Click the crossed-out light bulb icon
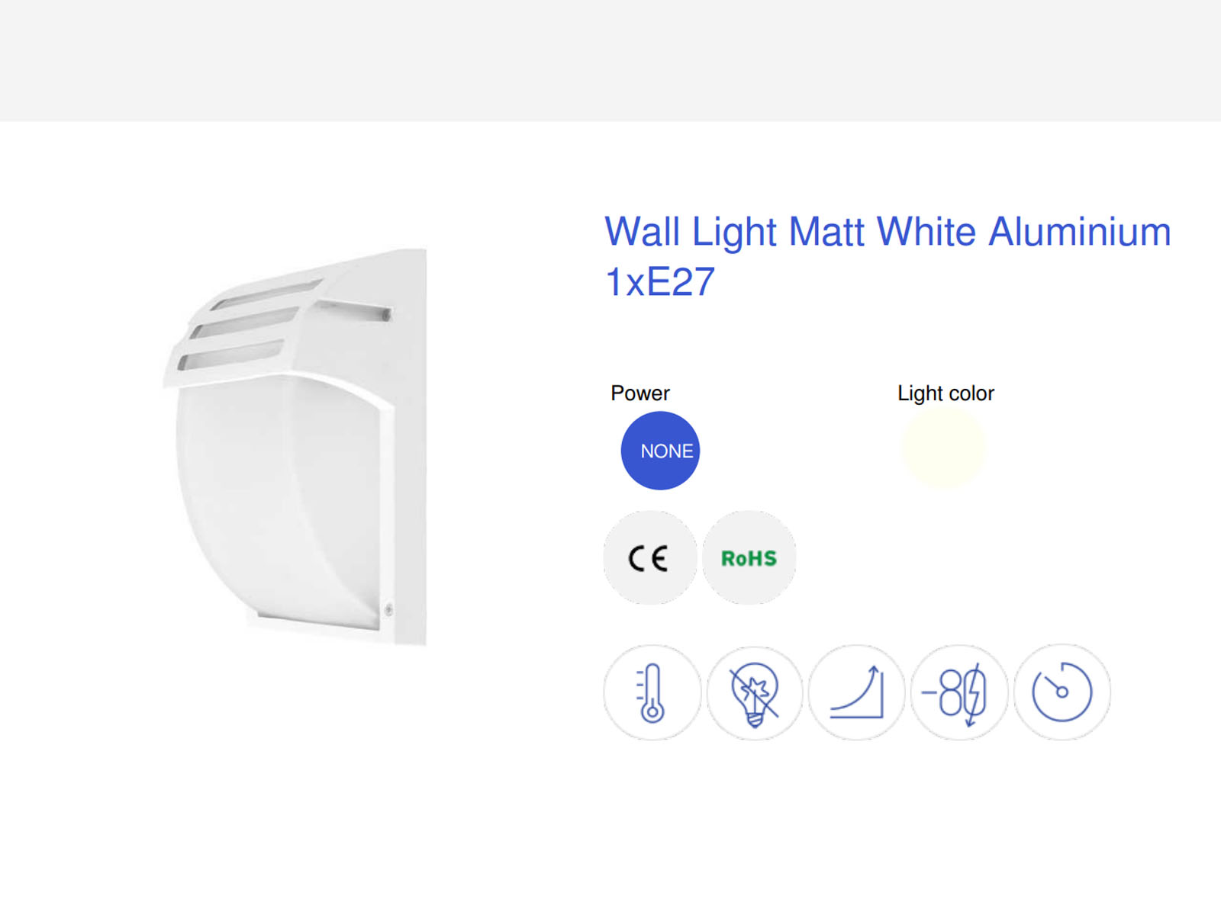This screenshot has height=915, width=1221. (755, 692)
